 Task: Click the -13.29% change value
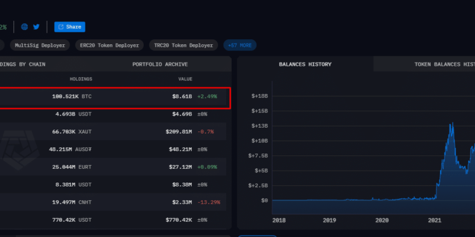click(x=209, y=202)
